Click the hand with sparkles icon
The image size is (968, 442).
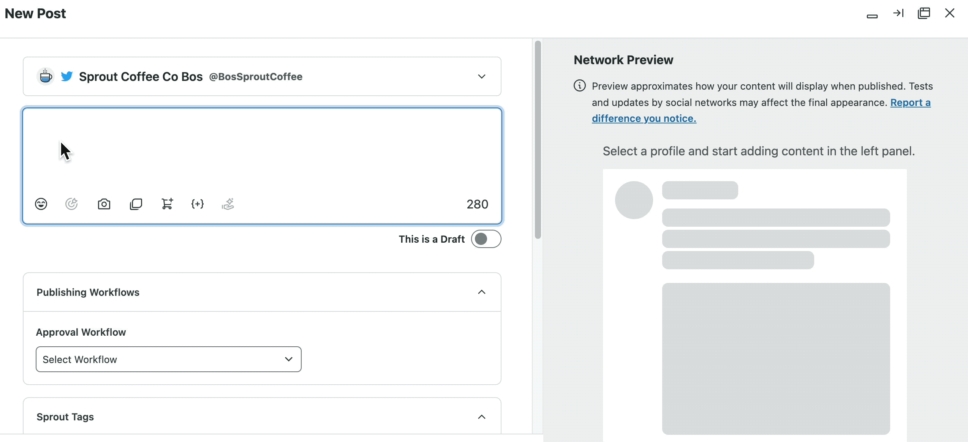[228, 204]
